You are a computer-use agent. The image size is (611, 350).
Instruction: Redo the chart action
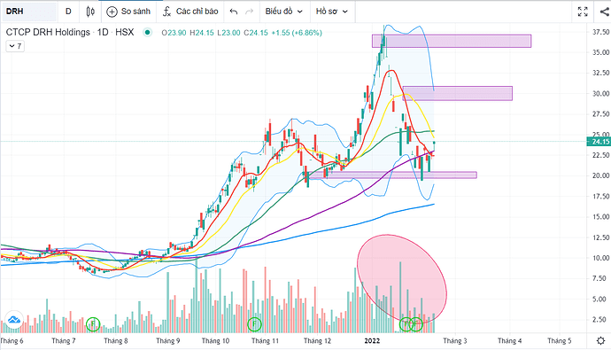click(x=249, y=12)
